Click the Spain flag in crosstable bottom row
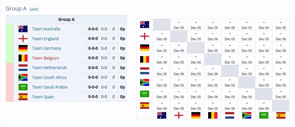 point(281,115)
